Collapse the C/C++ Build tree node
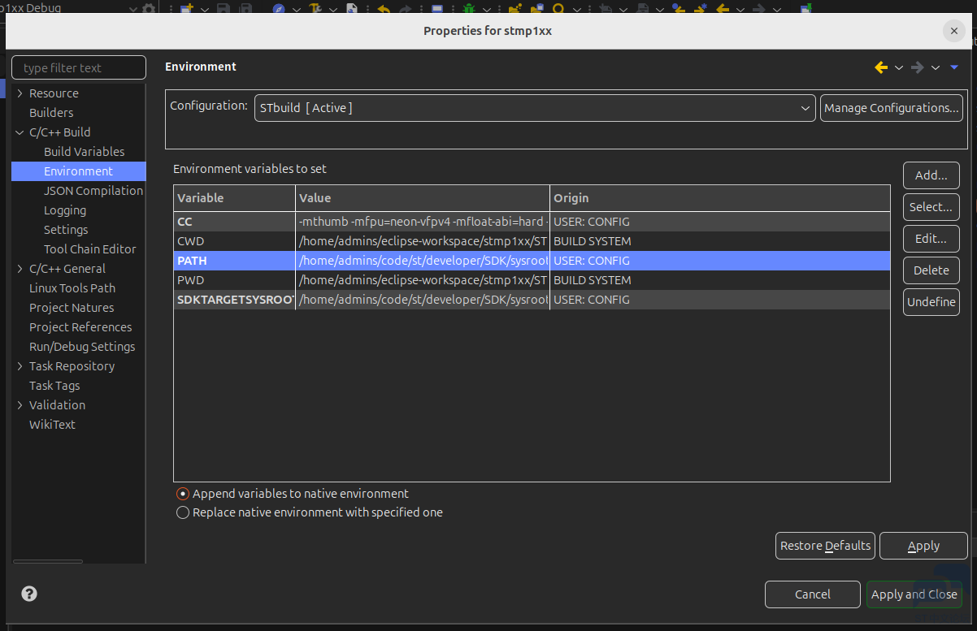This screenshot has height=631, width=977. [20, 132]
